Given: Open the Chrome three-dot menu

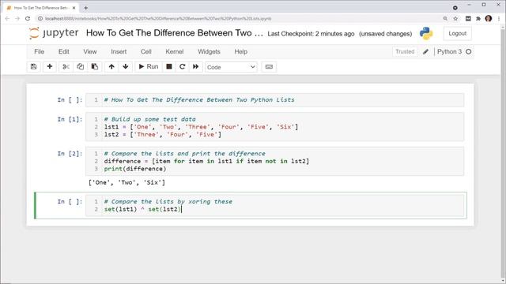Looking at the screenshot, I should click(x=499, y=19).
